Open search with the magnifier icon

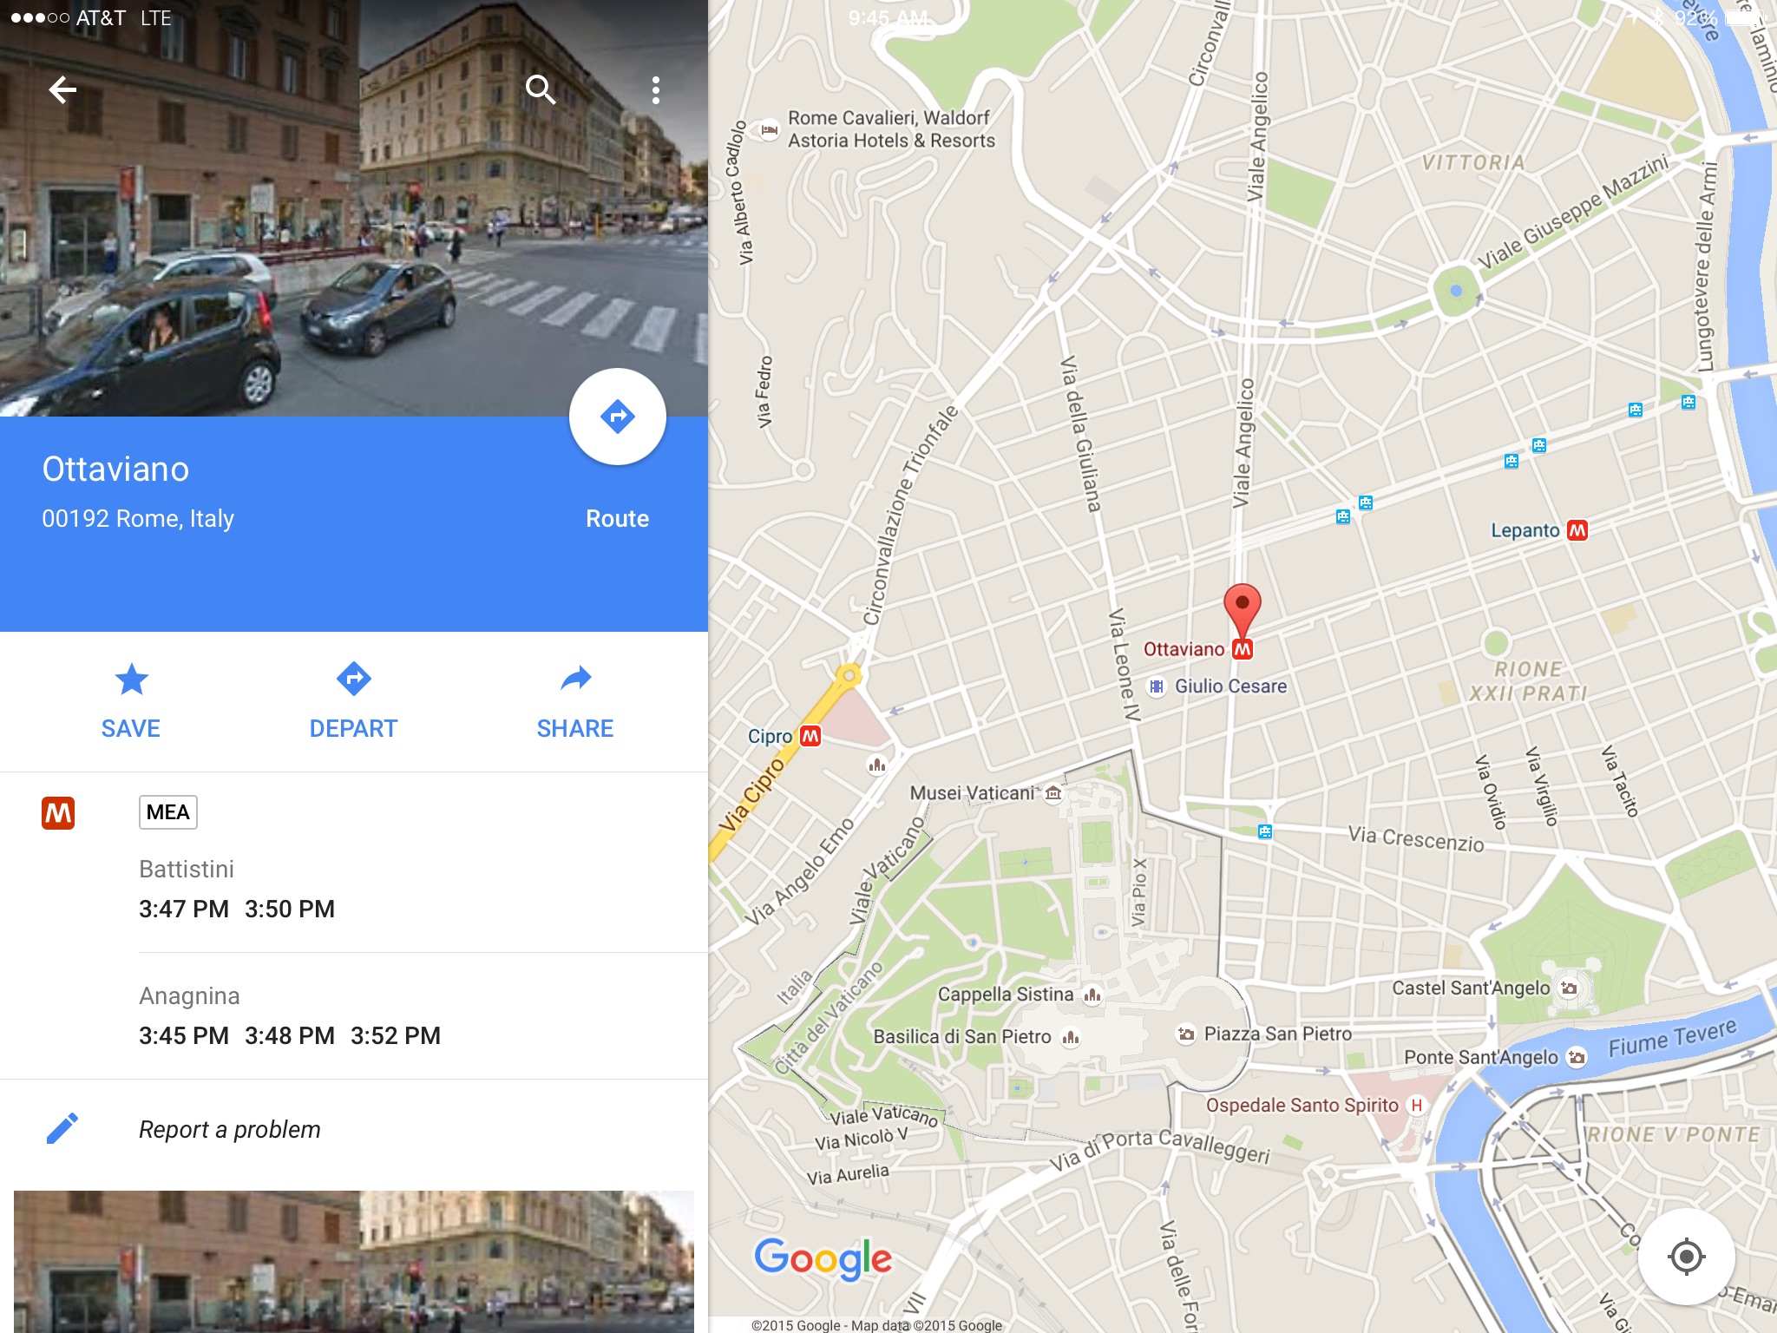tap(540, 89)
